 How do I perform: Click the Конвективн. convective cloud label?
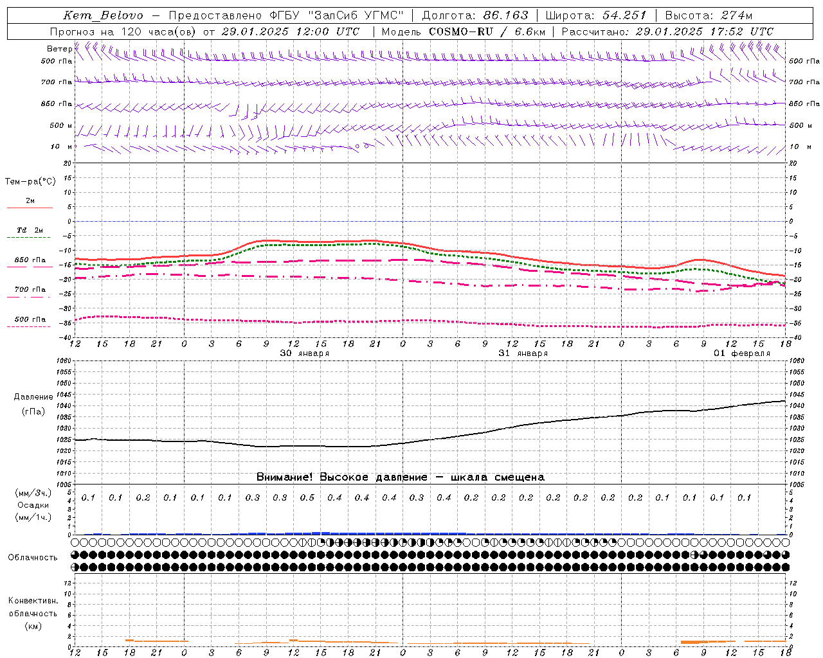pyautogui.click(x=33, y=601)
